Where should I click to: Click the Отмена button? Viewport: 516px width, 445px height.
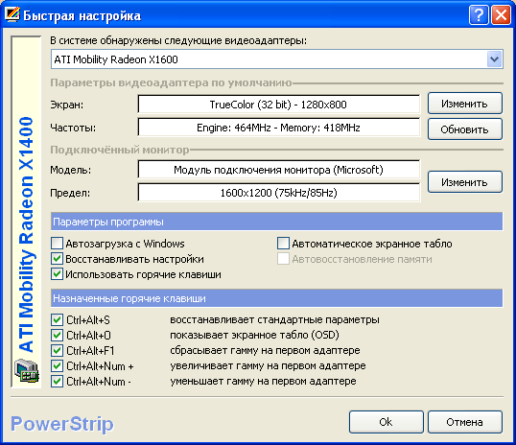[x=464, y=422]
